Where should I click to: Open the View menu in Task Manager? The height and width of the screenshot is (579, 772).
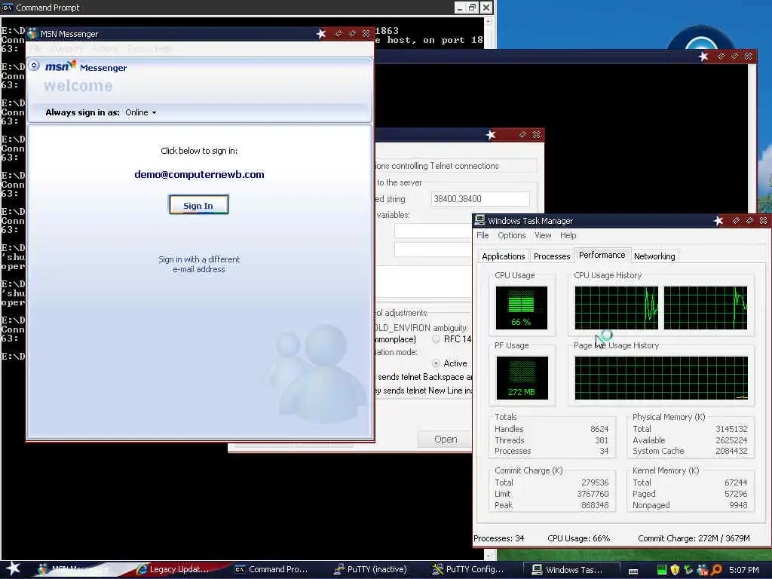tap(543, 235)
